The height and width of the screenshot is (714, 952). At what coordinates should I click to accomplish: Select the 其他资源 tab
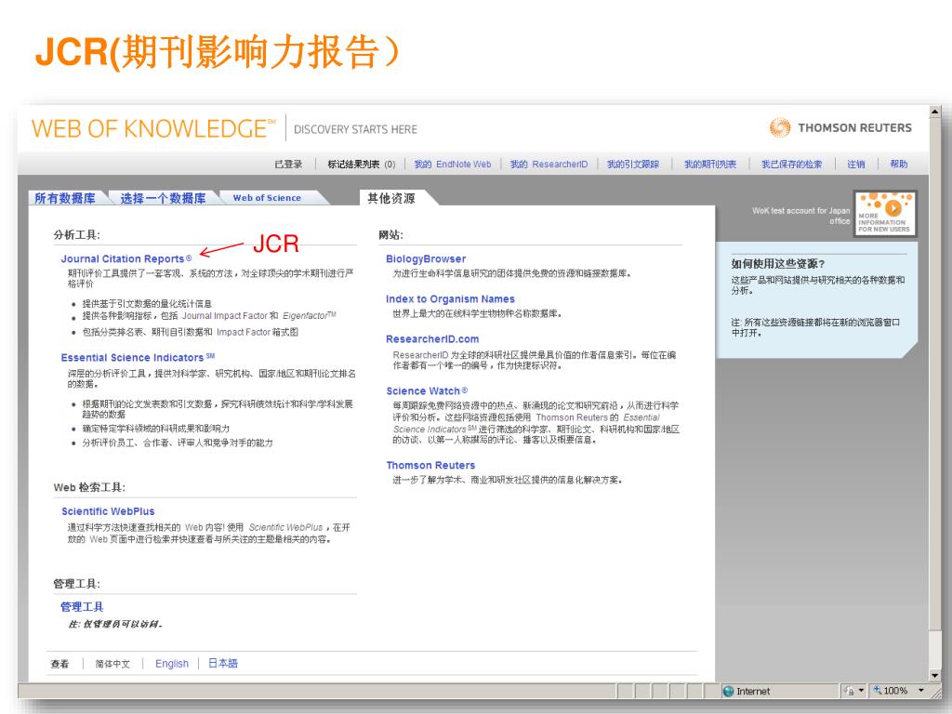pyautogui.click(x=391, y=198)
